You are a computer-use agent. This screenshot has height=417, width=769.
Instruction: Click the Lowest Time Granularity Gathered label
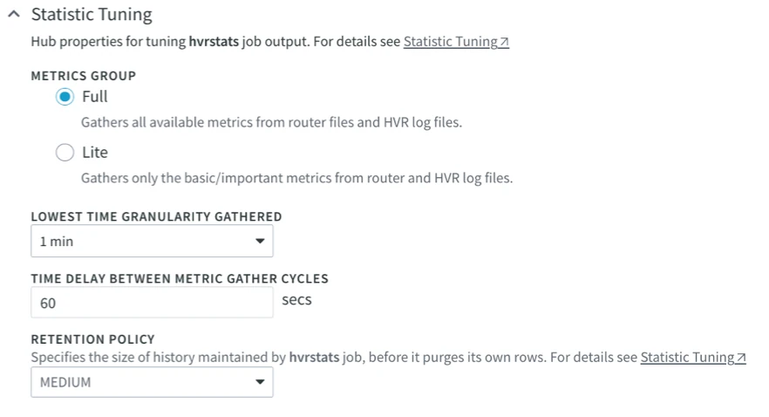(x=156, y=217)
